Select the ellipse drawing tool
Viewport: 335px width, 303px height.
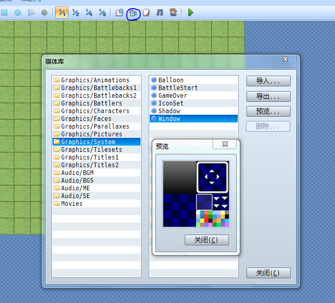[17, 12]
